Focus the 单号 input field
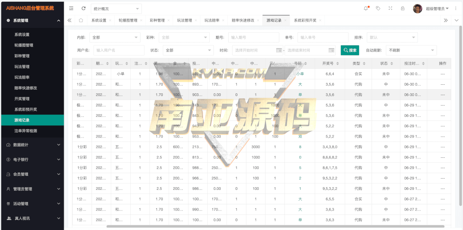Screen dimensions: 463x230 pos(323,37)
